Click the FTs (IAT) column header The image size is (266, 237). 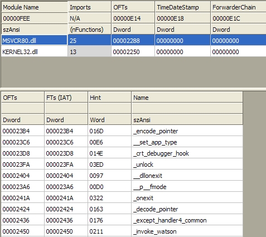pyautogui.click(x=66, y=98)
